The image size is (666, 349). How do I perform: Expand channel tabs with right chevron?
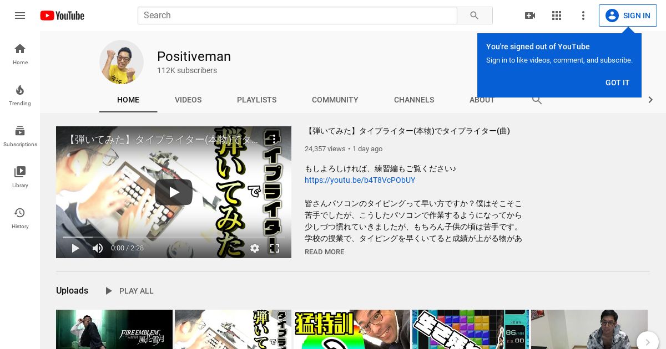click(651, 100)
